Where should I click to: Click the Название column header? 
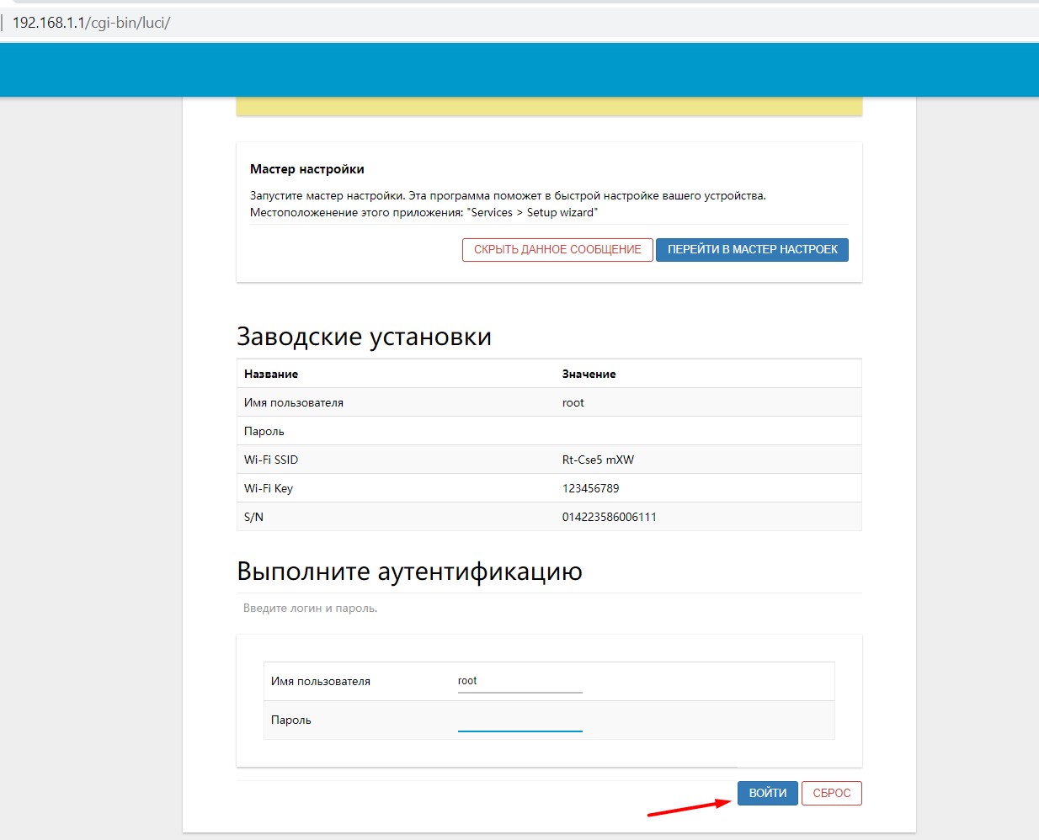tap(270, 374)
